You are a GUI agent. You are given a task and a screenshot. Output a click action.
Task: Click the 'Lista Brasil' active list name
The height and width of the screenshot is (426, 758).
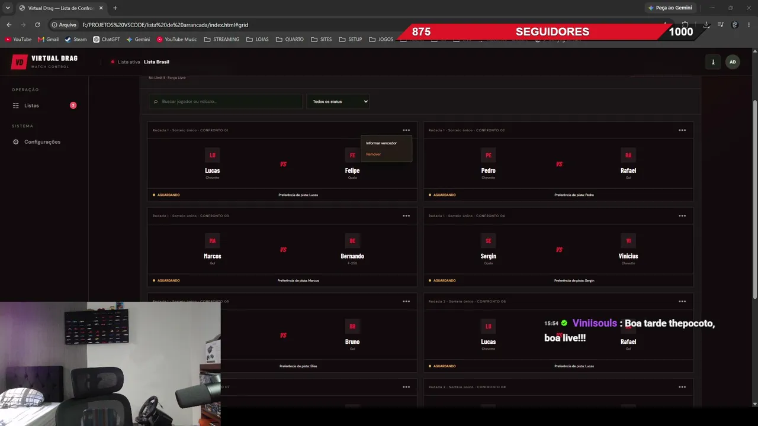click(x=156, y=62)
